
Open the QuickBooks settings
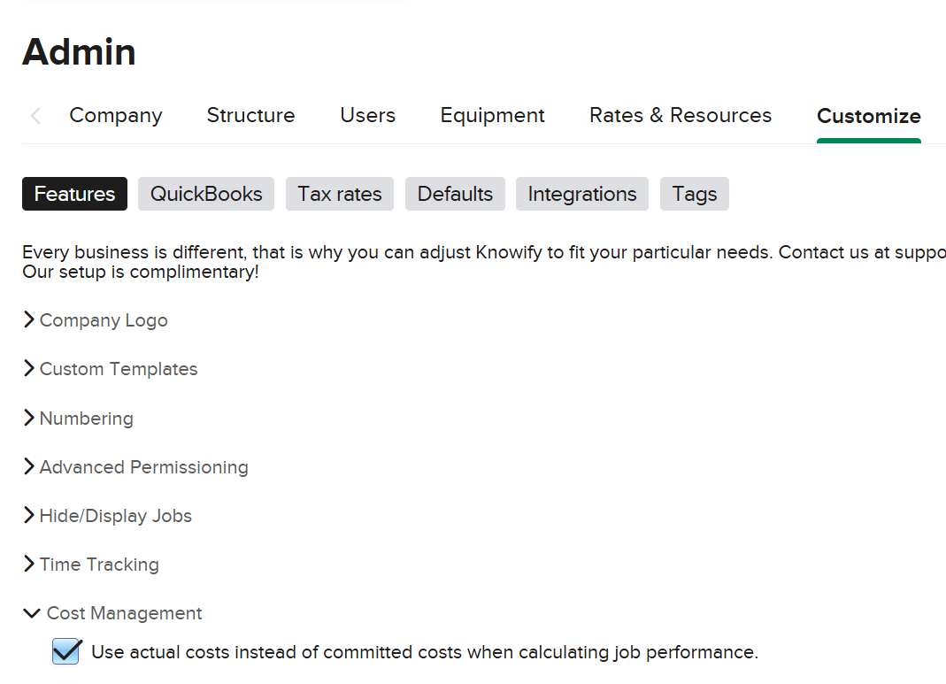pos(206,194)
